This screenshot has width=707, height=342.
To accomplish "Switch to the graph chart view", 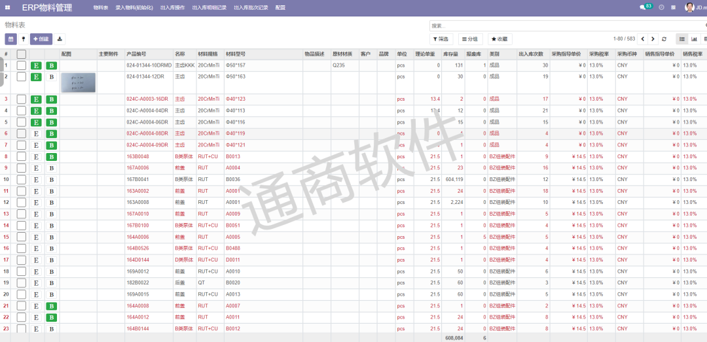I will (x=694, y=39).
